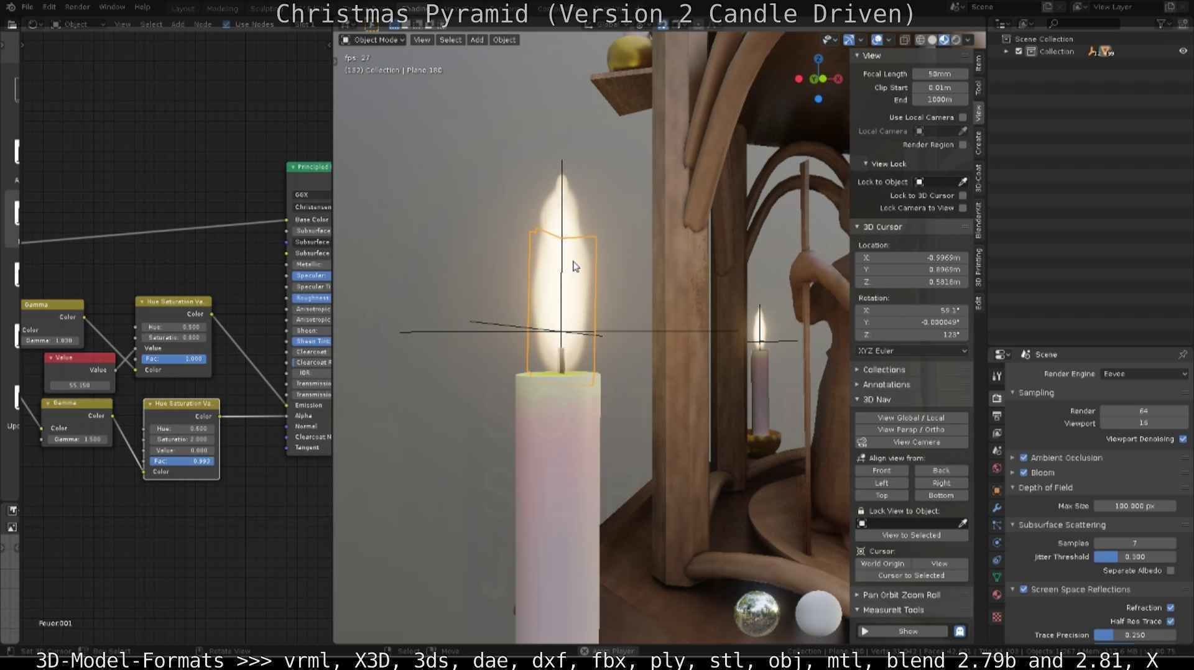This screenshot has width=1194, height=670.
Task: Open the World properties tab icon
Action: [997, 468]
